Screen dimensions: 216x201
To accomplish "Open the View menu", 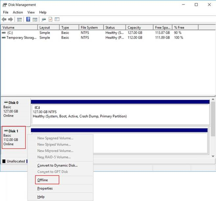I will coord(31,12).
